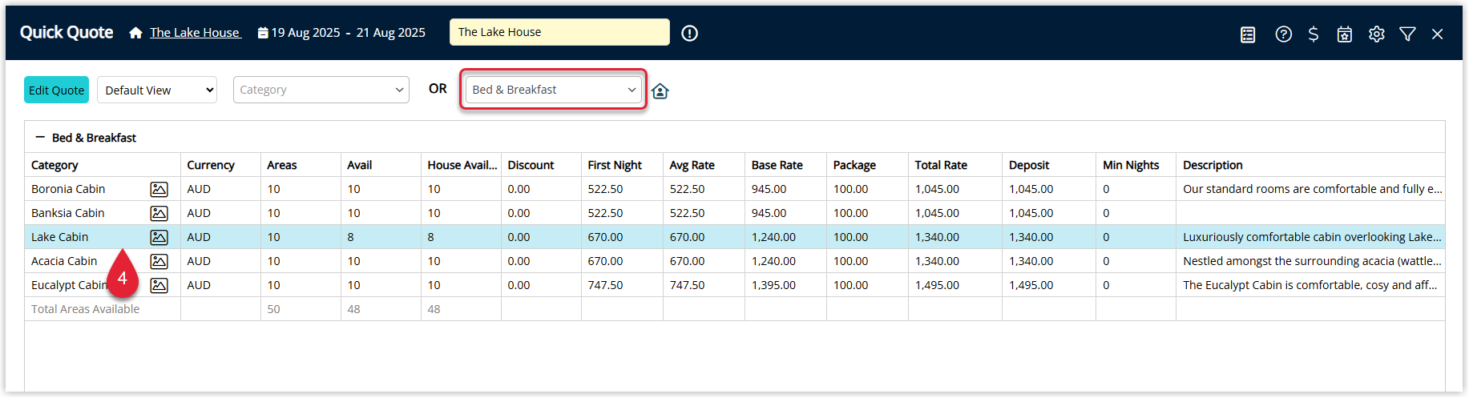Click Eucalypt Cabin description text
Screen dimensions: 1469x398
(1310, 285)
